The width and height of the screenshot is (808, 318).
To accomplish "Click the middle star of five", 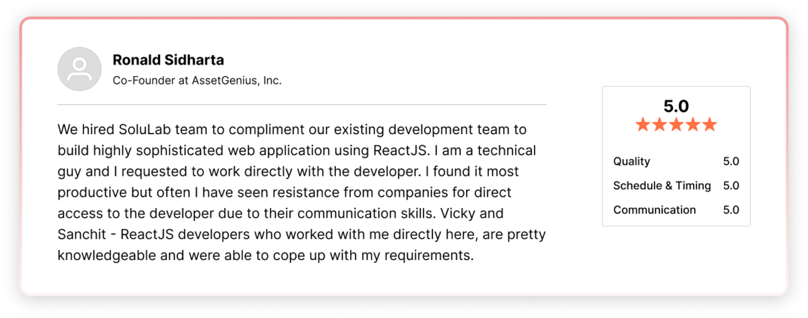I will tap(676, 125).
